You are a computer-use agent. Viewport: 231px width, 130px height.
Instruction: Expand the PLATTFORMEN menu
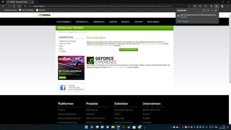(64, 22)
